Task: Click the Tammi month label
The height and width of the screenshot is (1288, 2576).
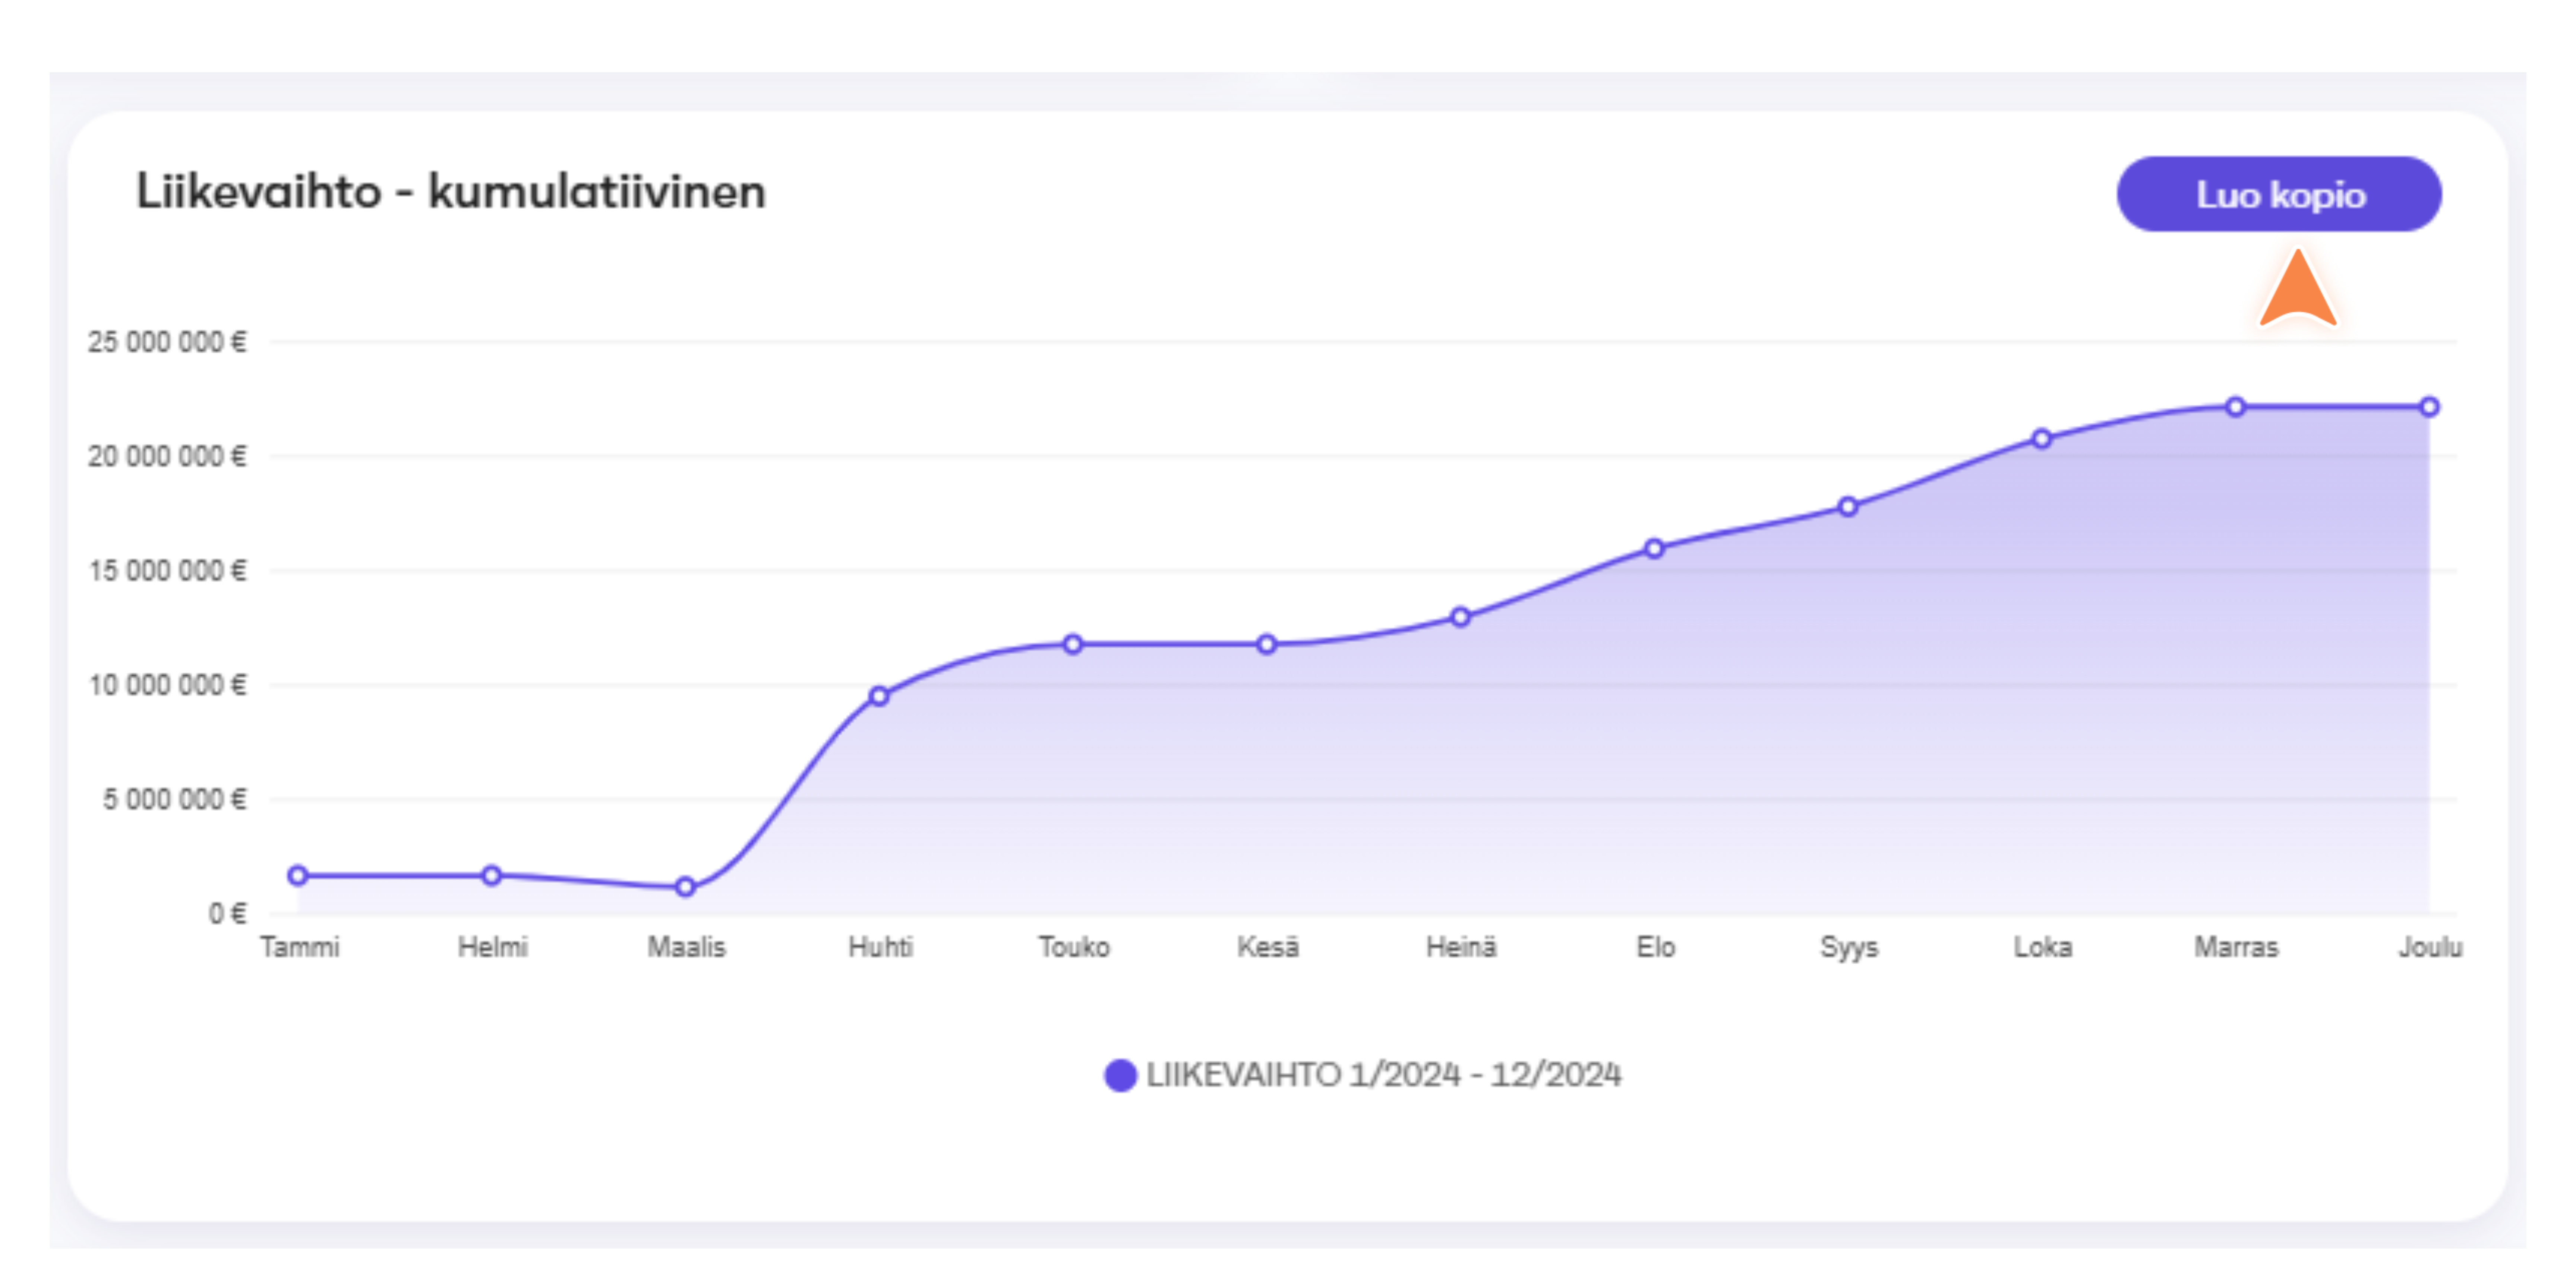Action: [300, 947]
